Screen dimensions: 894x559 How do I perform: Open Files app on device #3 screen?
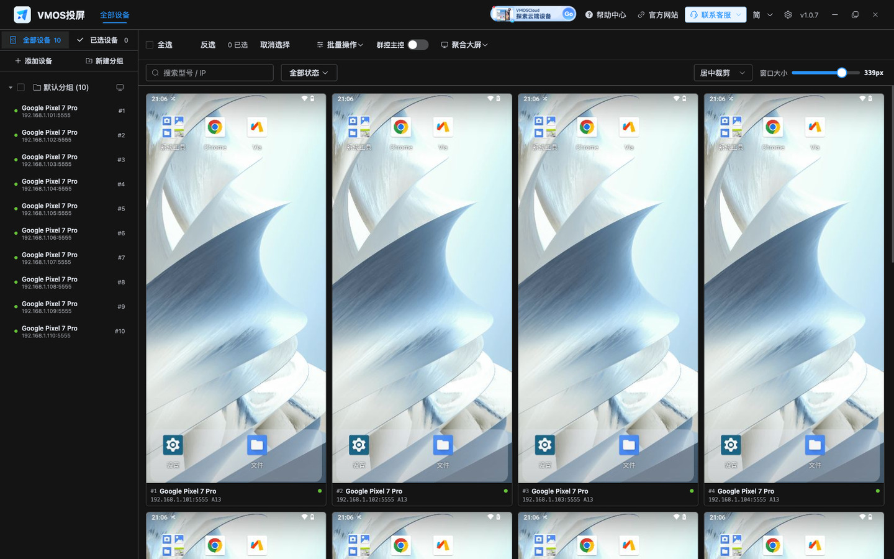(x=629, y=445)
